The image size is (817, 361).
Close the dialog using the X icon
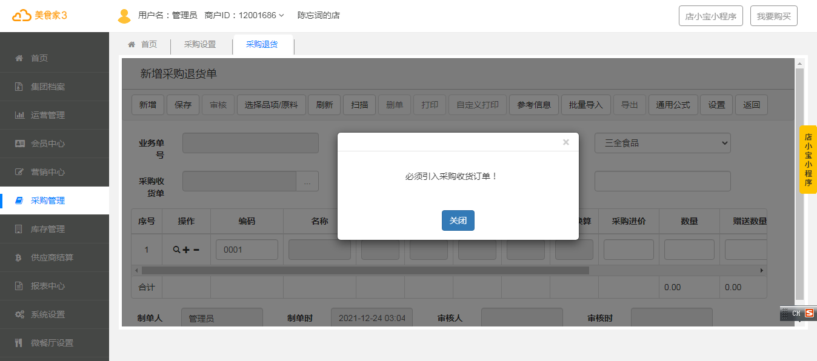tap(566, 142)
